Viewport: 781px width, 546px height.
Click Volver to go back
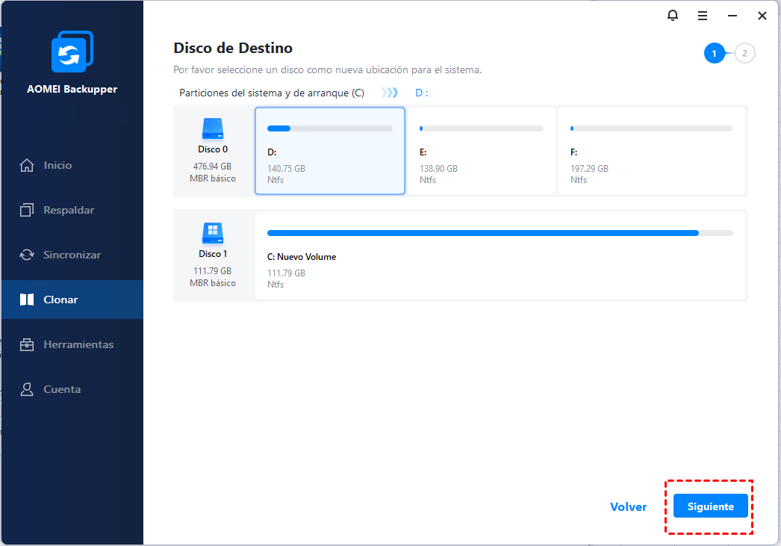click(628, 506)
